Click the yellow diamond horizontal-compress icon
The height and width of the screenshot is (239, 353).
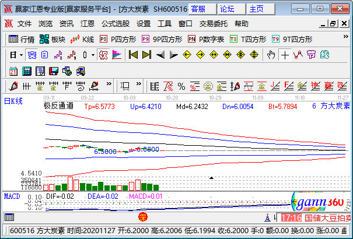[x=227, y=55]
